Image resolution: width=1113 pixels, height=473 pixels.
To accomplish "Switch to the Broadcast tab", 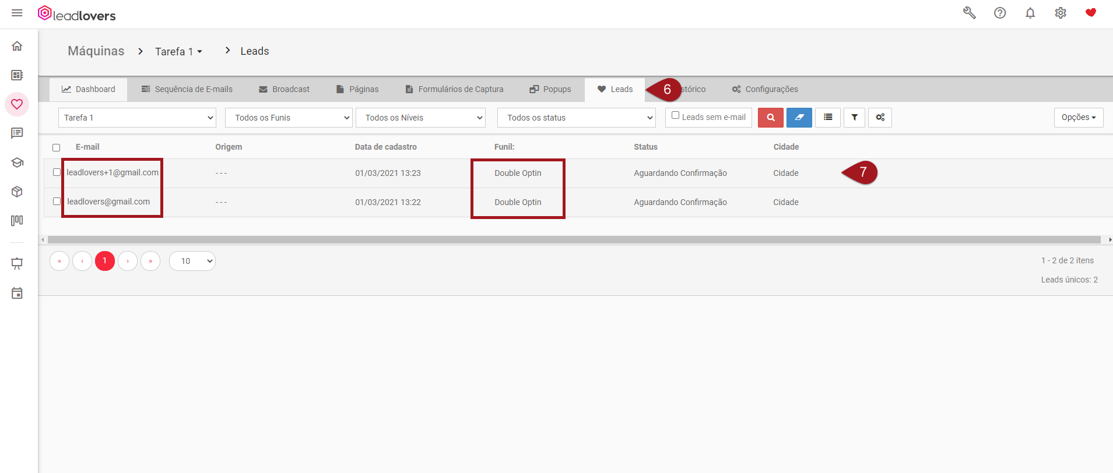I will click(x=284, y=89).
